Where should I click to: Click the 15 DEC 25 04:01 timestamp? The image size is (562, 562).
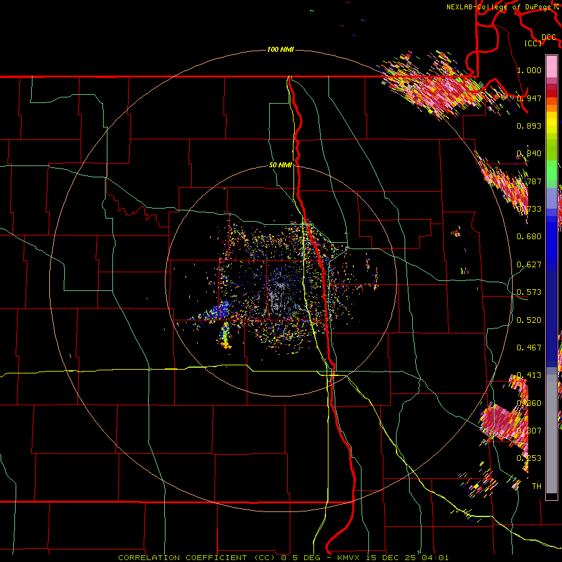(407, 558)
